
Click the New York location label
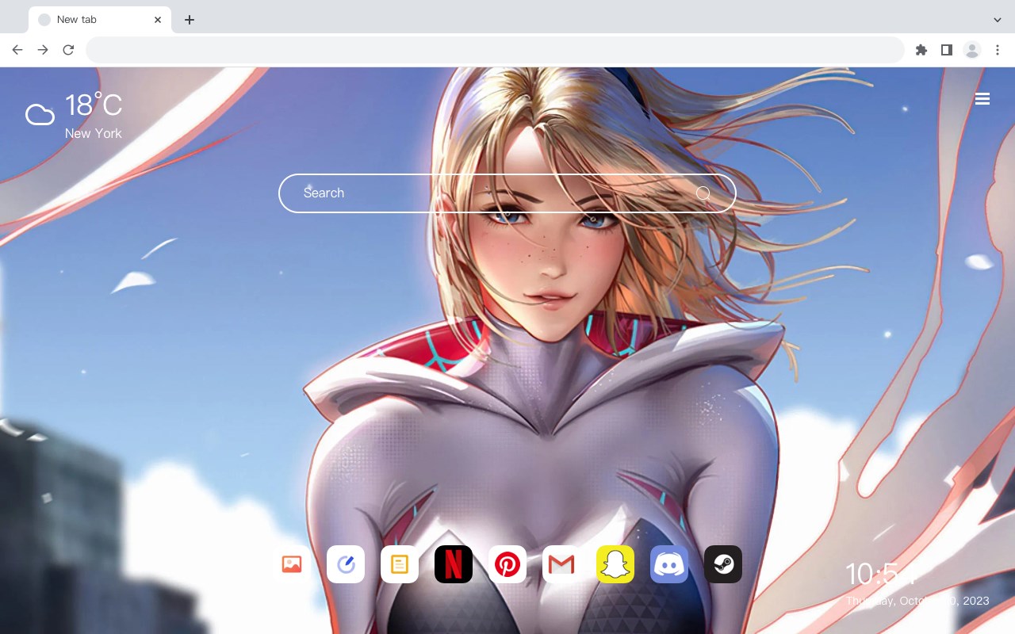94,133
